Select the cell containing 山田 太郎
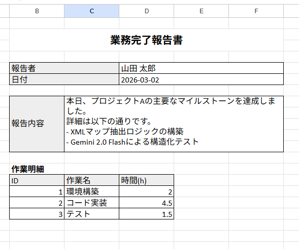Image resolution: width=299 pixels, height=249 pixels. tap(201, 68)
